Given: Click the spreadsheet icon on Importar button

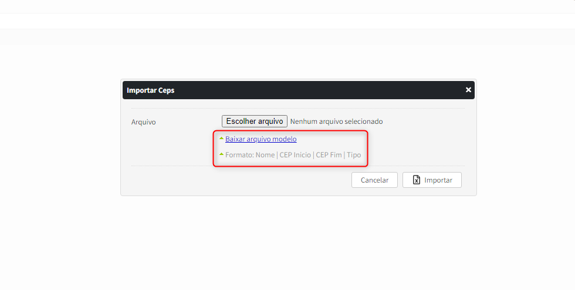Looking at the screenshot, I should pyautogui.click(x=417, y=180).
